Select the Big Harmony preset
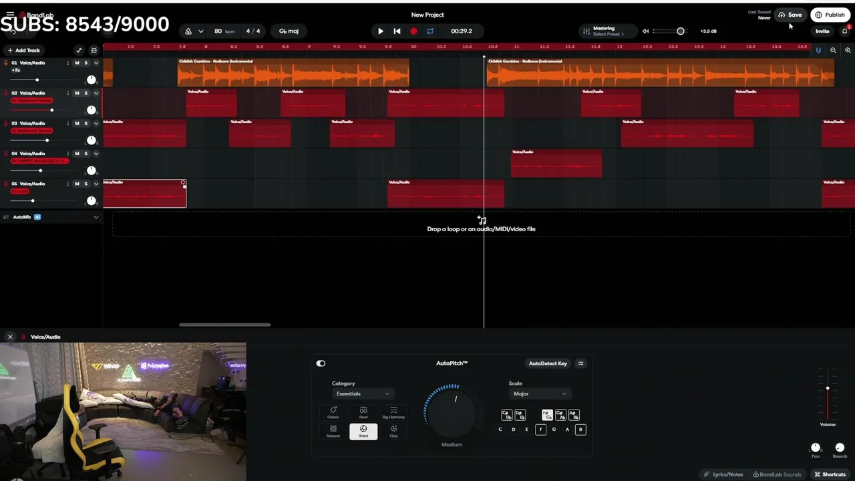 [x=393, y=413]
